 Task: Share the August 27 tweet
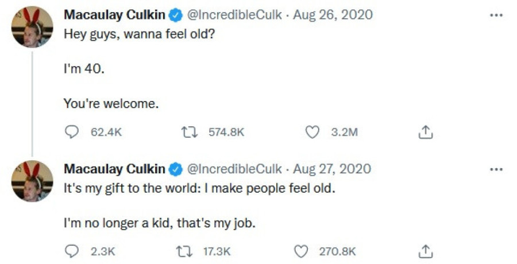coord(425,251)
